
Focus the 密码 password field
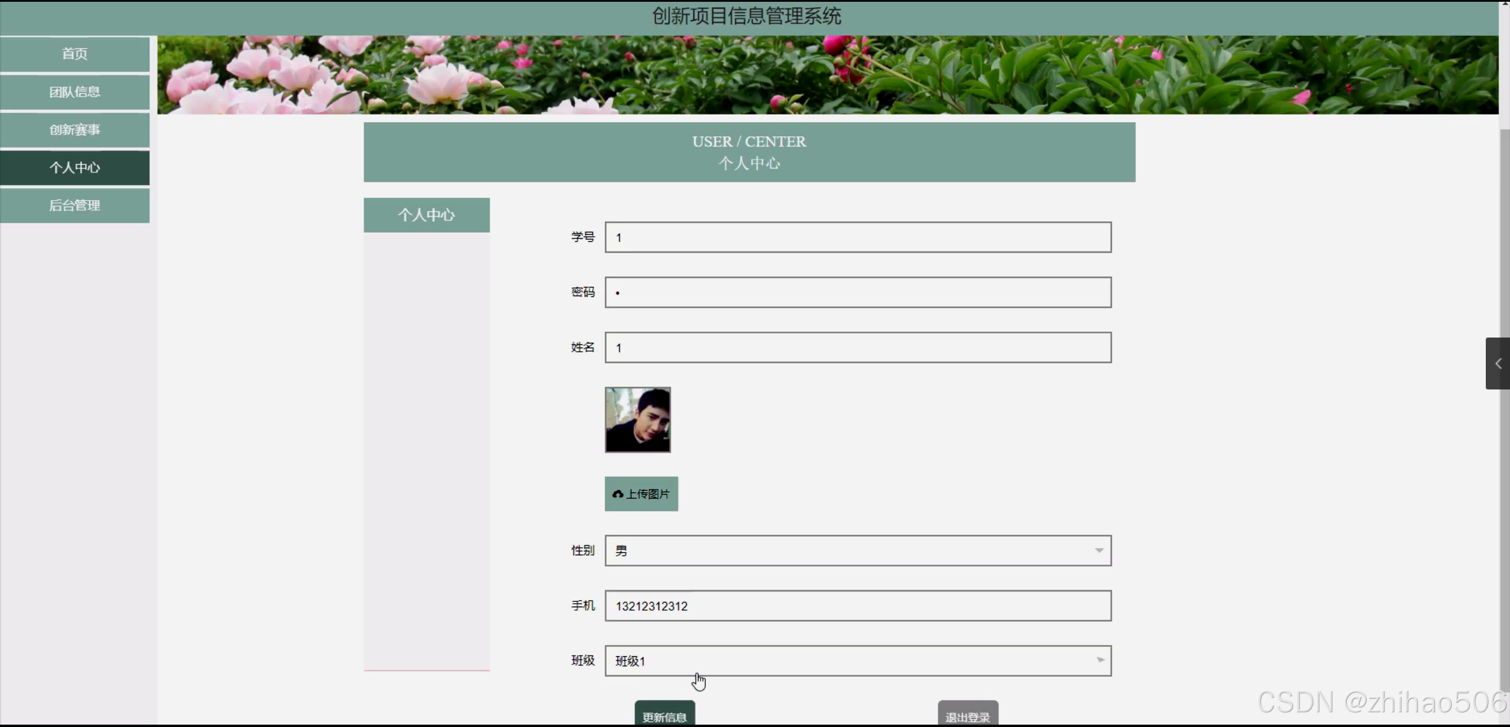tap(857, 293)
